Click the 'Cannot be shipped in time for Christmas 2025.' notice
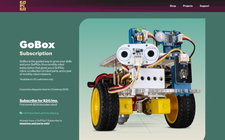This screenshot has height=140, width=225. pyautogui.click(x=44, y=90)
